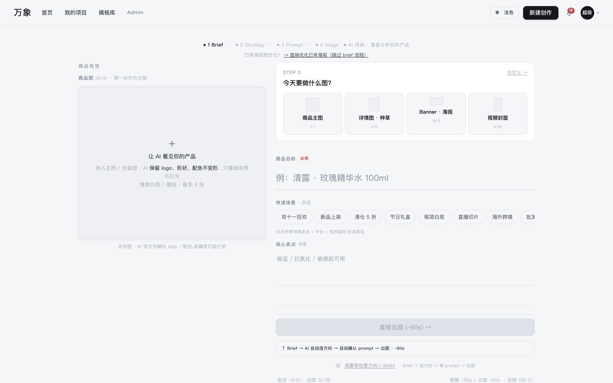
Task: Click the 直接出图 (~90s) button
Action: [x=405, y=327]
